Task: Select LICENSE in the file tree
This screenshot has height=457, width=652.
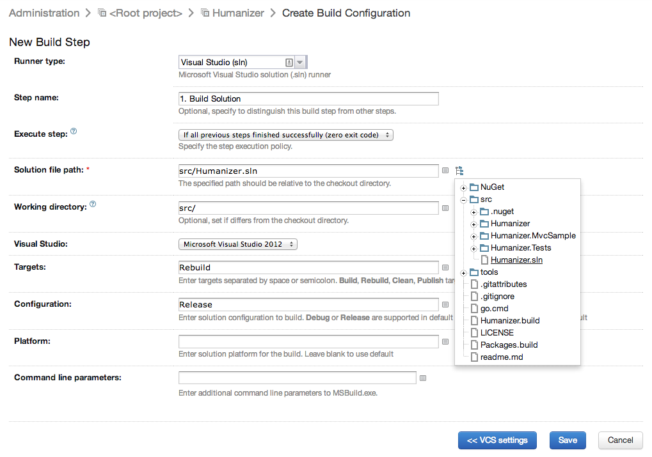Action: pos(497,333)
